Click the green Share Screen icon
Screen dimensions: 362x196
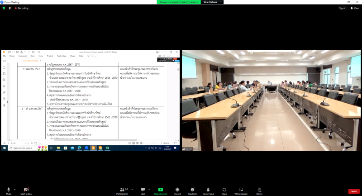point(160,190)
